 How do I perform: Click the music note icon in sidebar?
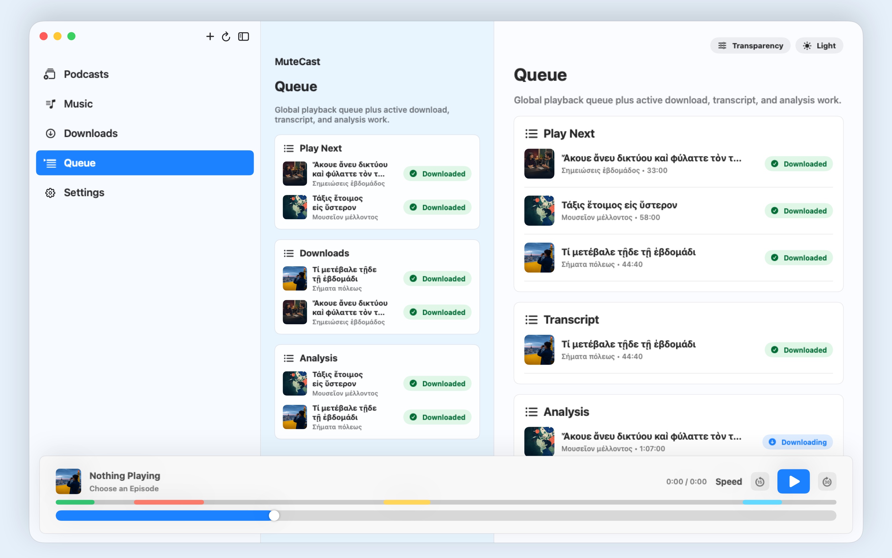coord(50,104)
